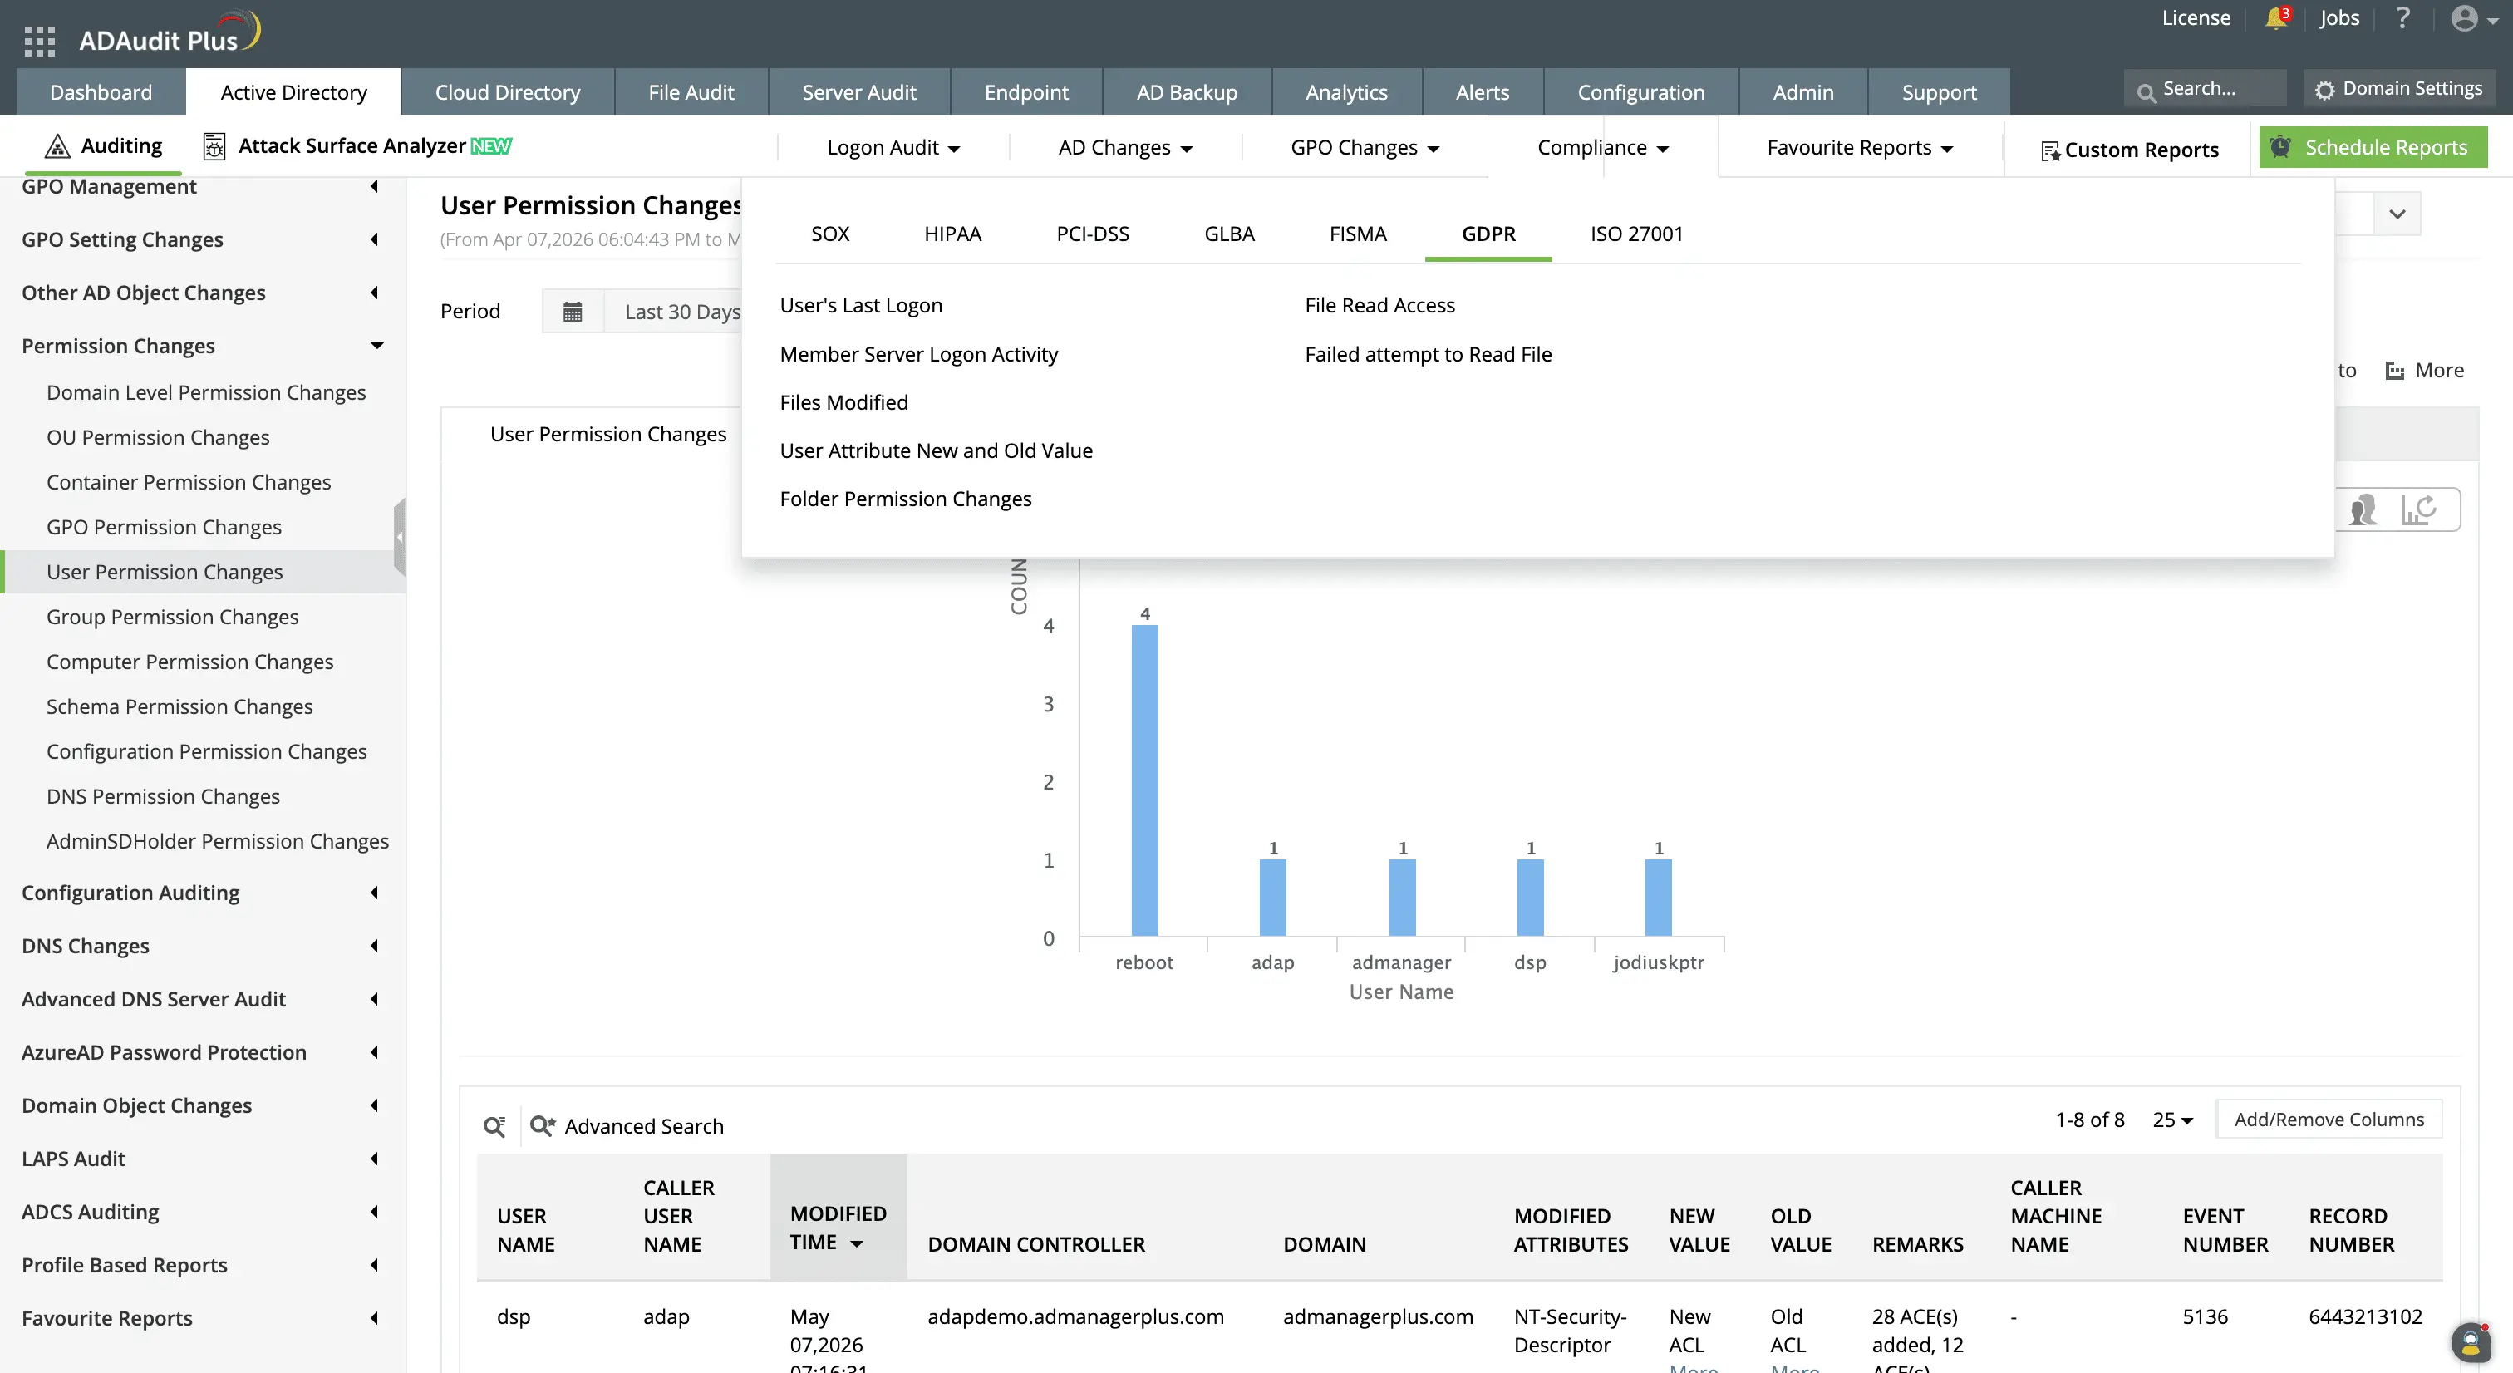The height and width of the screenshot is (1373, 2513).
Task: Select OU Permission Changes in sidebar
Action: [x=158, y=437]
